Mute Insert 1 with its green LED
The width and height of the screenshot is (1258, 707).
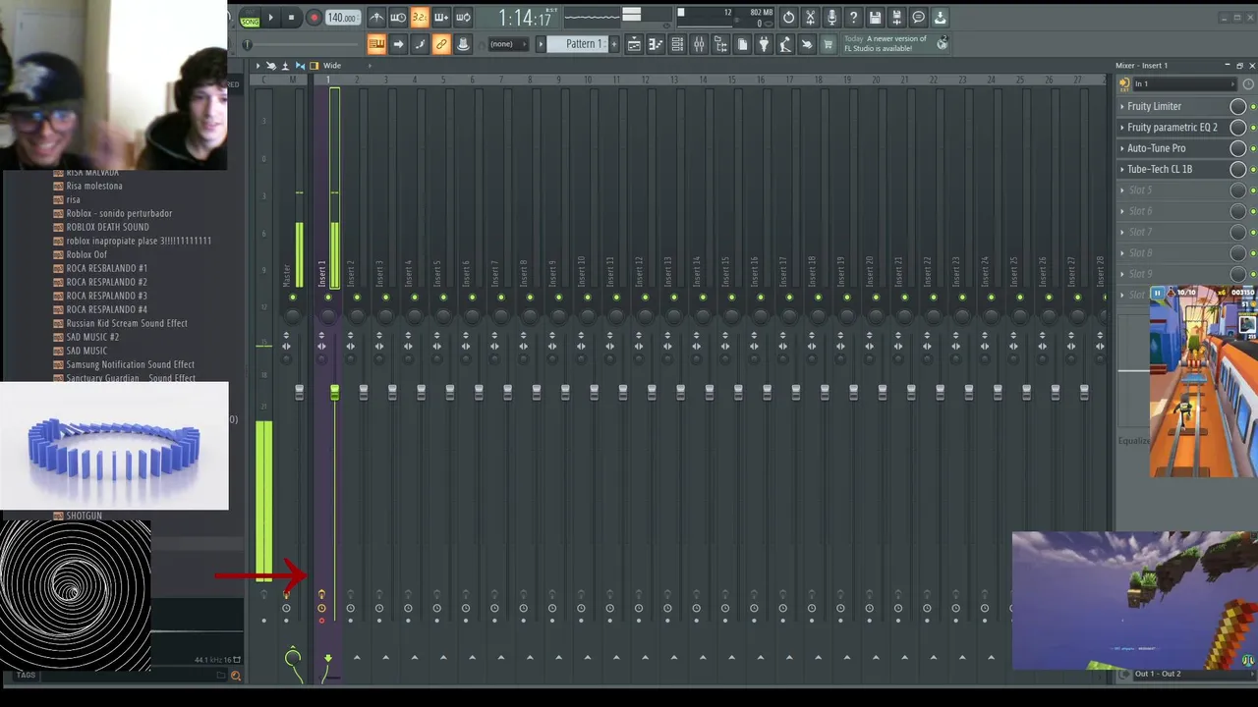point(327,298)
